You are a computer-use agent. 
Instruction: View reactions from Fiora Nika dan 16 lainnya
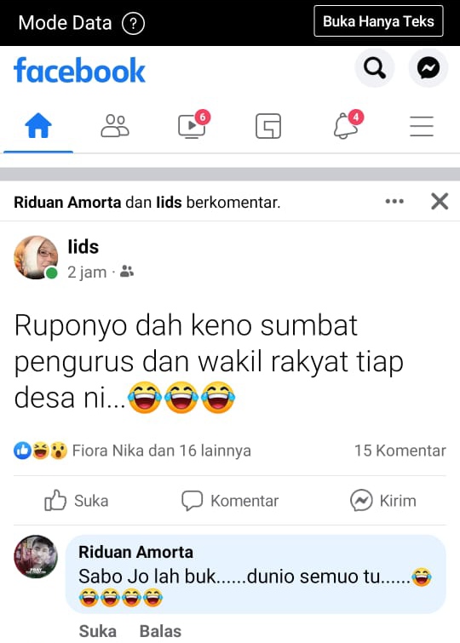[132, 451]
